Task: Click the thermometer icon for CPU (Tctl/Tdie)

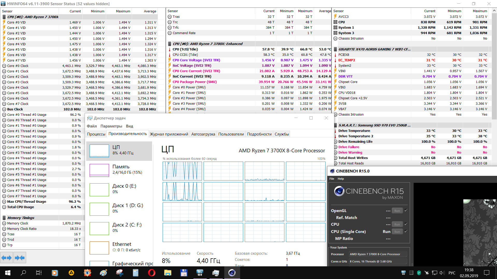Action: click(x=170, y=49)
